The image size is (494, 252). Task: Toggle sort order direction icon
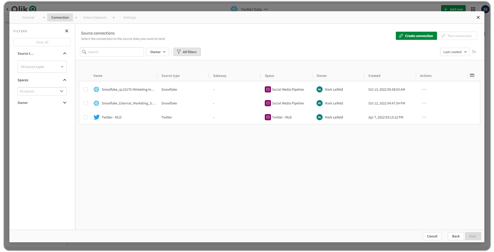[474, 52]
